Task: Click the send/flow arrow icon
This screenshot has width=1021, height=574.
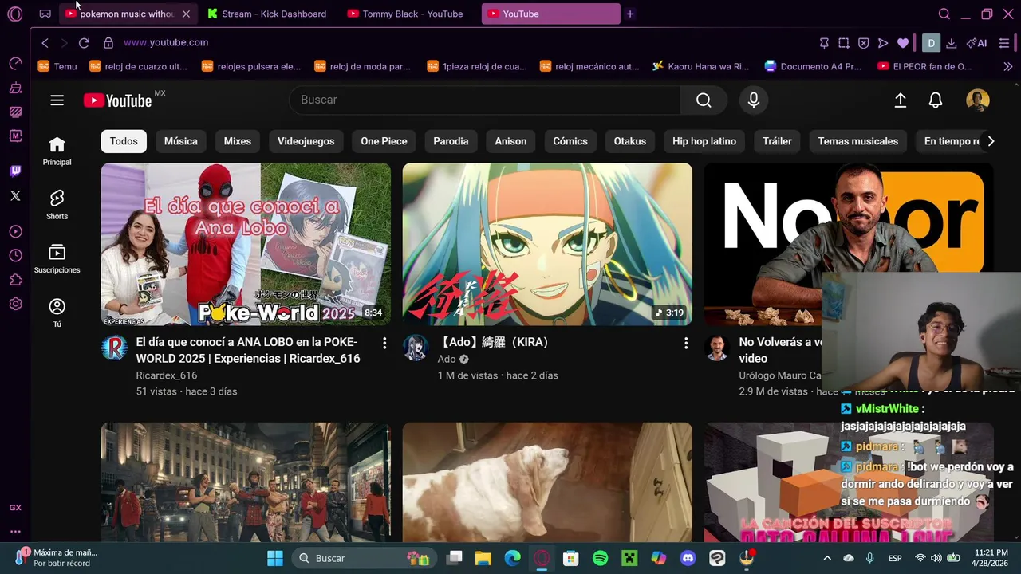Action: pyautogui.click(x=883, y=43)
